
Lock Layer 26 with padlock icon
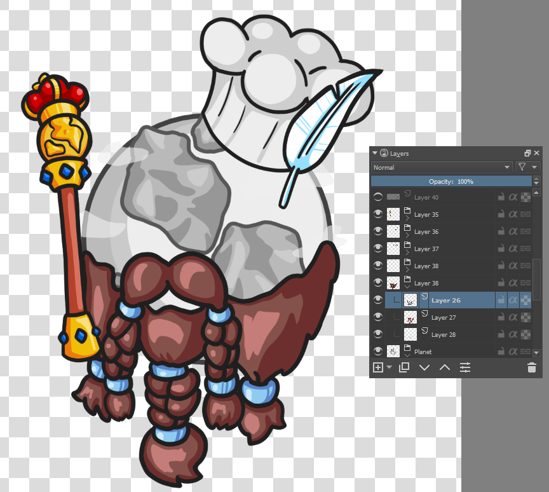[x=501, y=300]
